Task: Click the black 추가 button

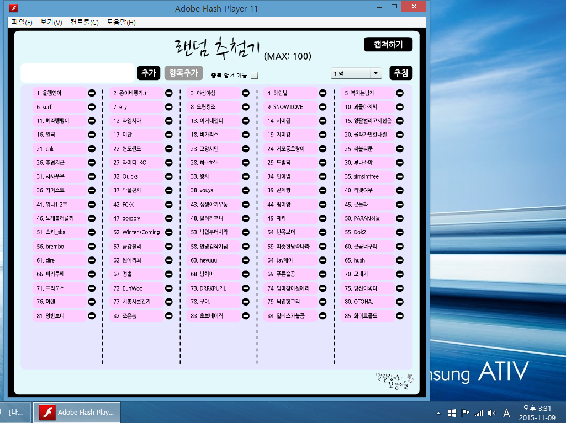Action: 149,73
